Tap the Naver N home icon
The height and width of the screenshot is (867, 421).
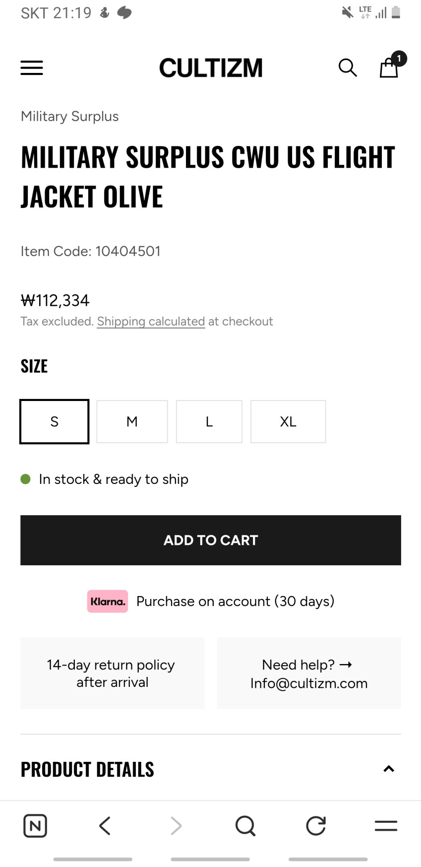pos(35,826)
